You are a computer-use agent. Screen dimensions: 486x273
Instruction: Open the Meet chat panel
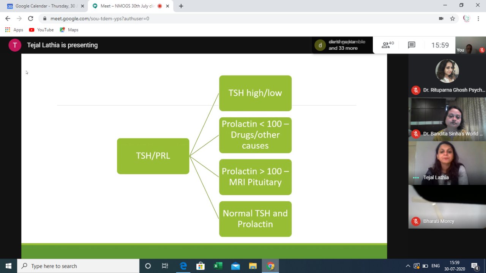tap(412, 45)
